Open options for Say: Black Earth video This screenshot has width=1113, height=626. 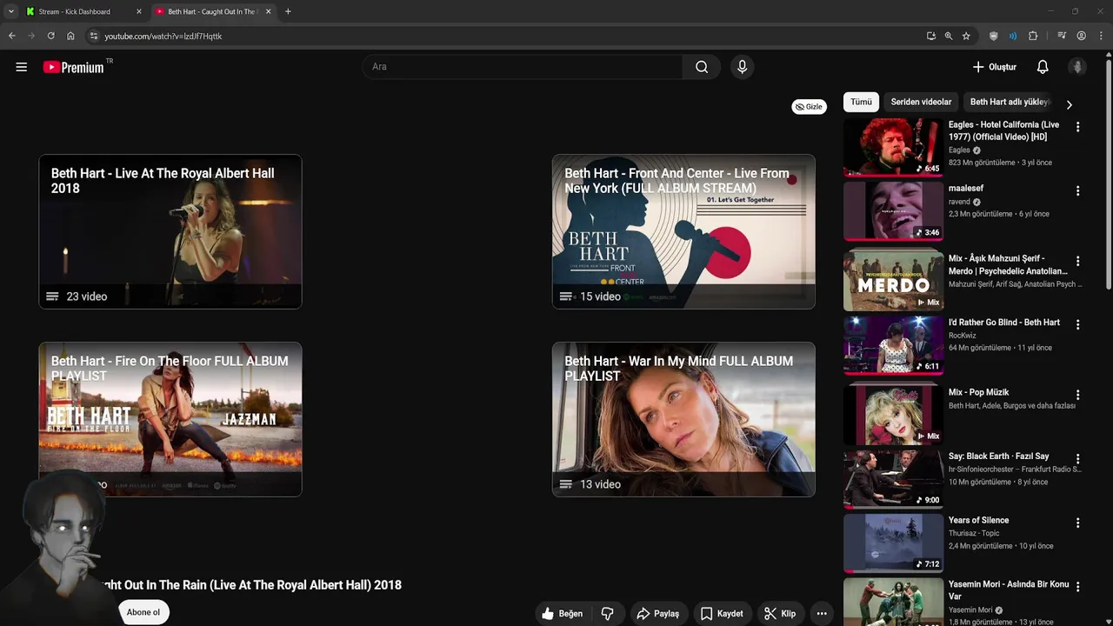coord(1078,459)
